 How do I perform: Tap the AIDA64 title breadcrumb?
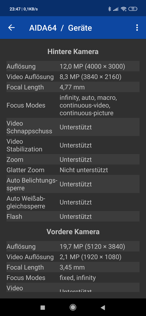point(43,28)
